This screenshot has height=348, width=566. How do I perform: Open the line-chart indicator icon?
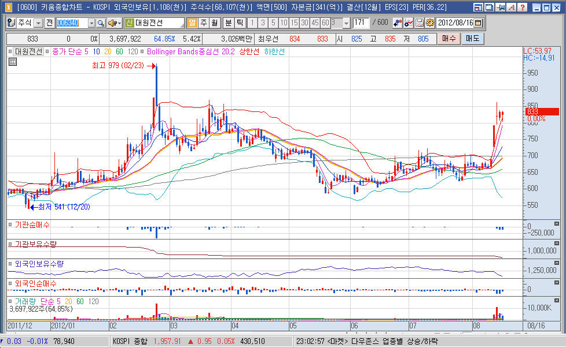pyautogui.click(x=408, y=23)
